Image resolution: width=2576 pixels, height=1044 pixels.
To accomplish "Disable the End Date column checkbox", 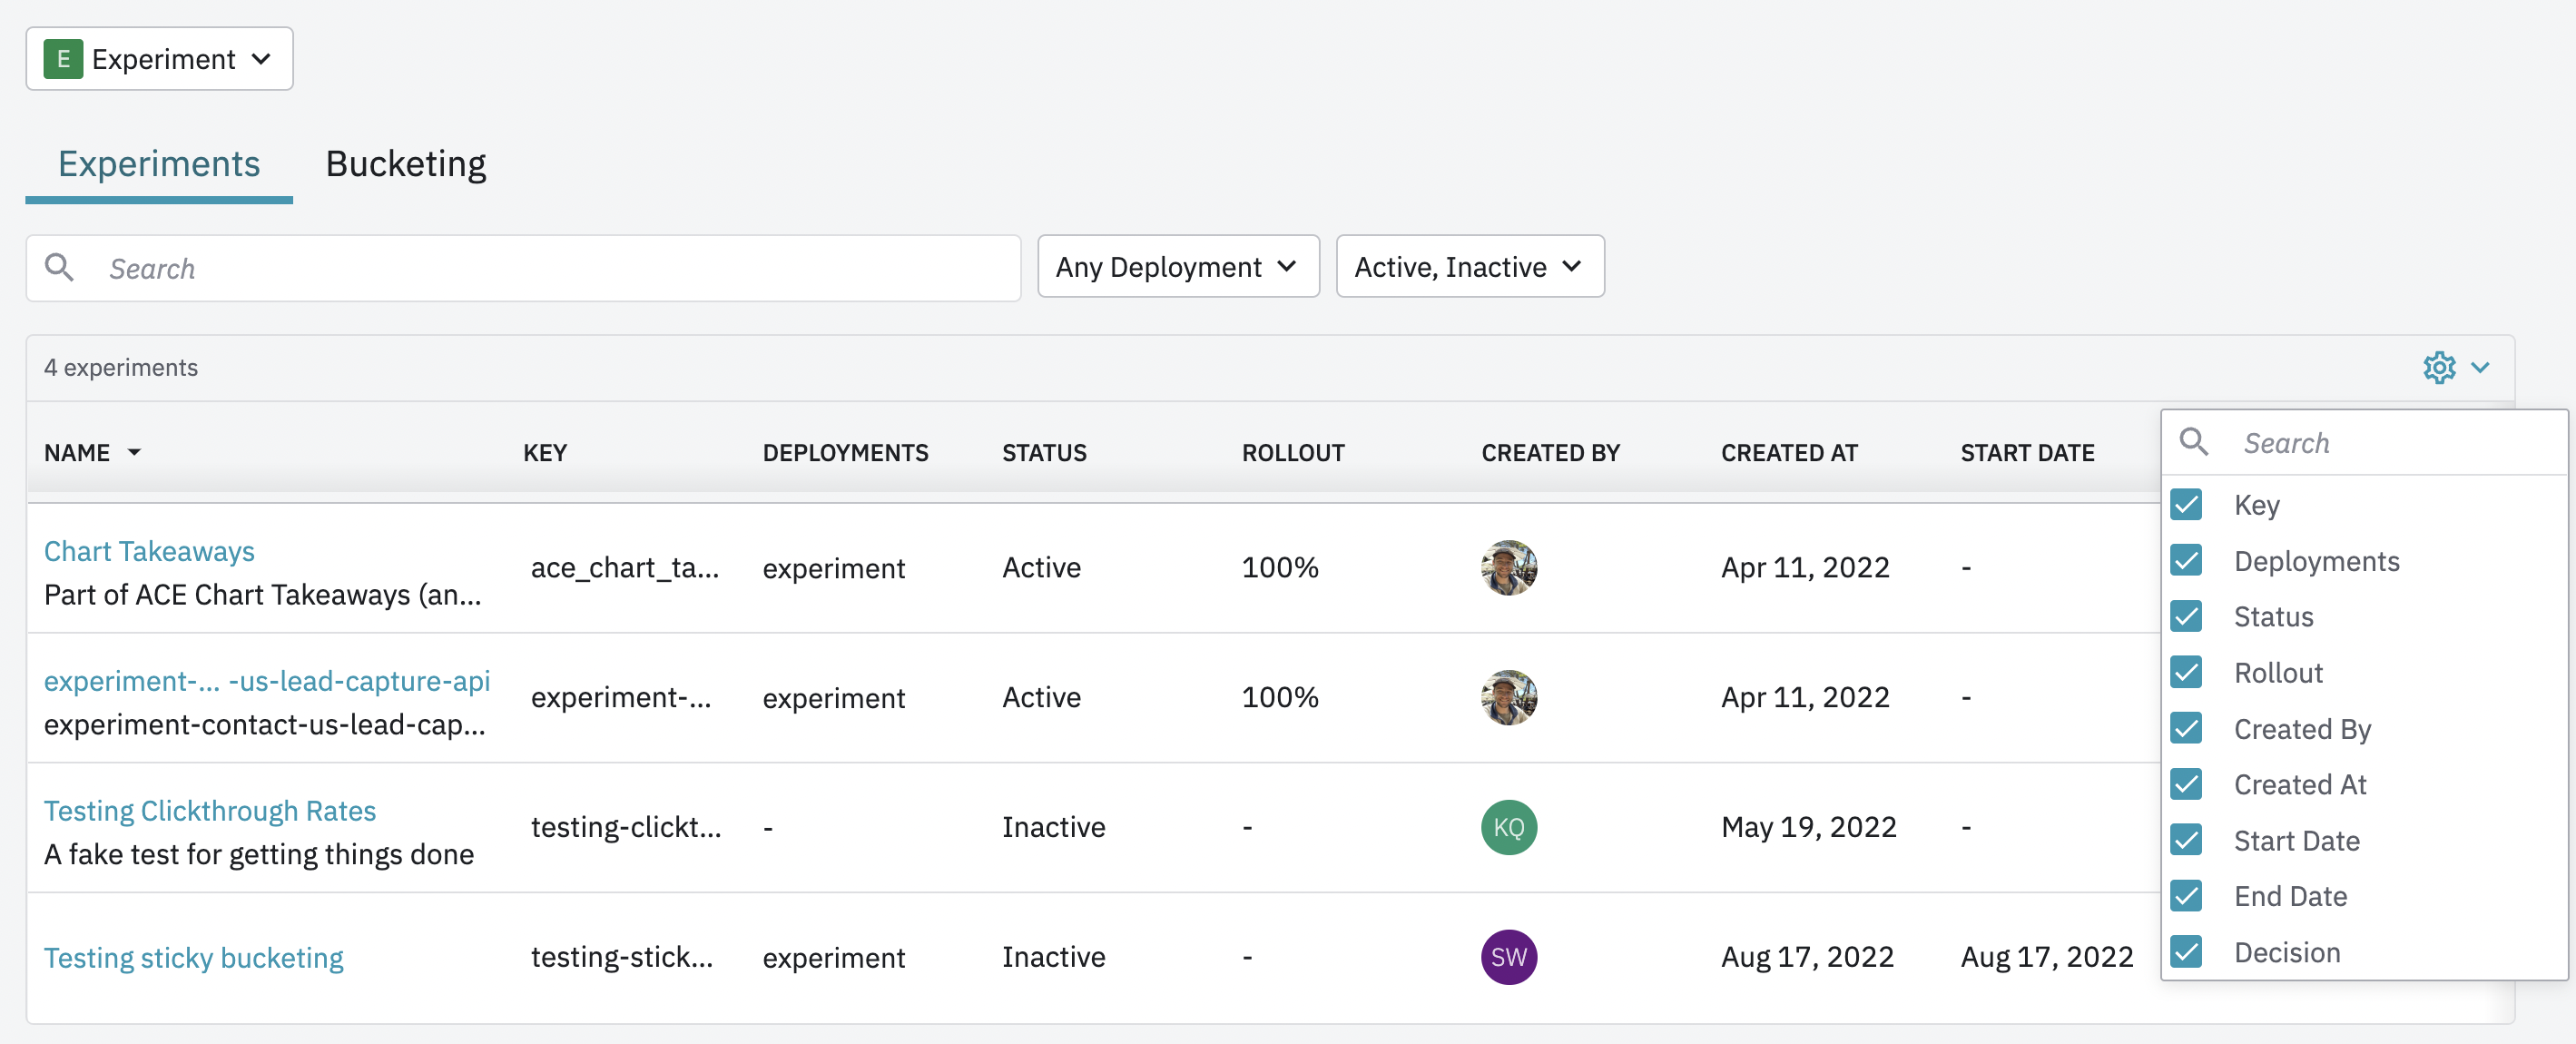I will (x=2186, y=896).
